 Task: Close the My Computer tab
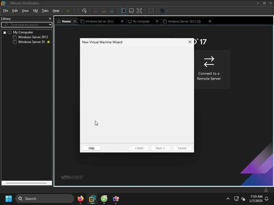click(157, 21)
